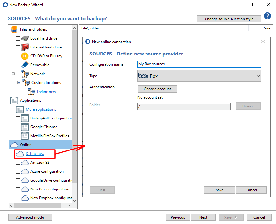
Task: Tick the CD, DVD or Blu-ray checkbox
Action: tap(18, 56)
